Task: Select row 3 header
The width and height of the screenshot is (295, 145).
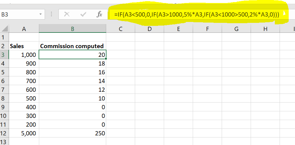Action: coord(4,54)
